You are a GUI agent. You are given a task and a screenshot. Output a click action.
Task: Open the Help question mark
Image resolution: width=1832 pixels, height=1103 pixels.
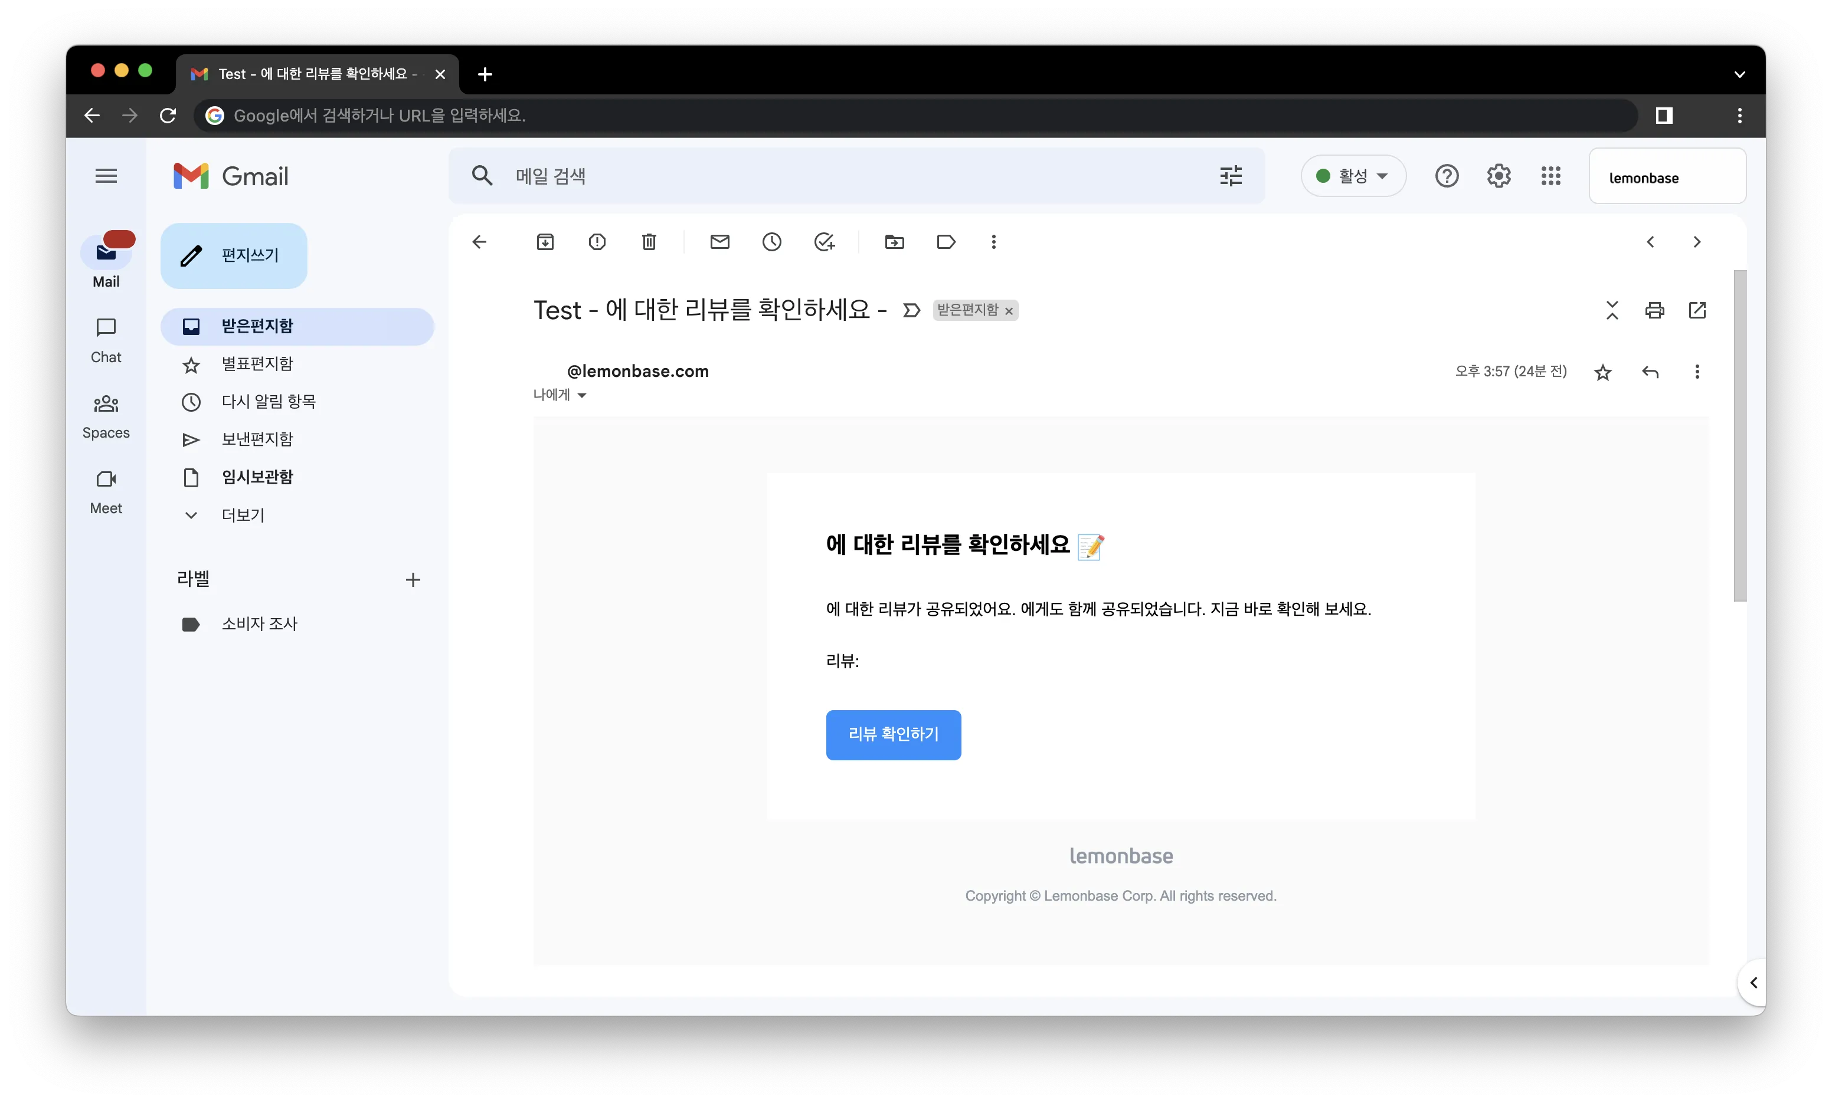pos(1446,176)
